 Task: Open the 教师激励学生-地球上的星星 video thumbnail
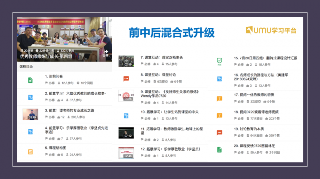[x=126, y=132]
